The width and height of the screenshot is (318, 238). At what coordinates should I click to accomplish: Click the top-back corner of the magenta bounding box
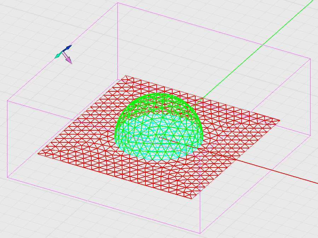117,3
